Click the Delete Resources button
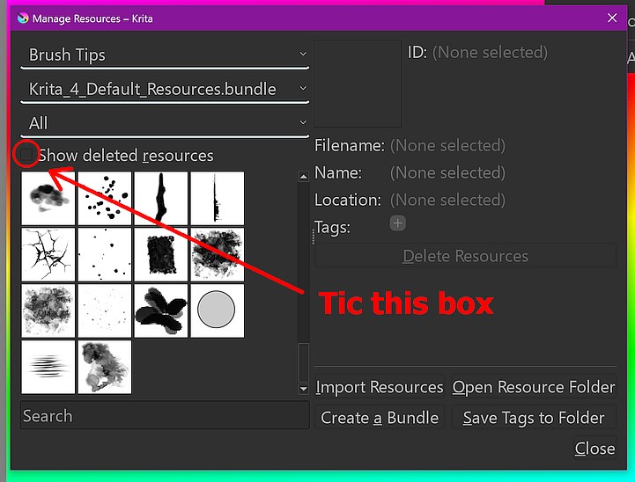 point(465,256)
